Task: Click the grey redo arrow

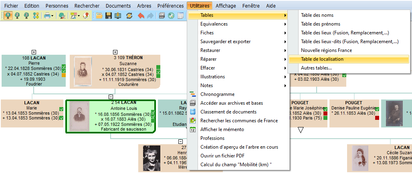Action: tap(150, 16)
